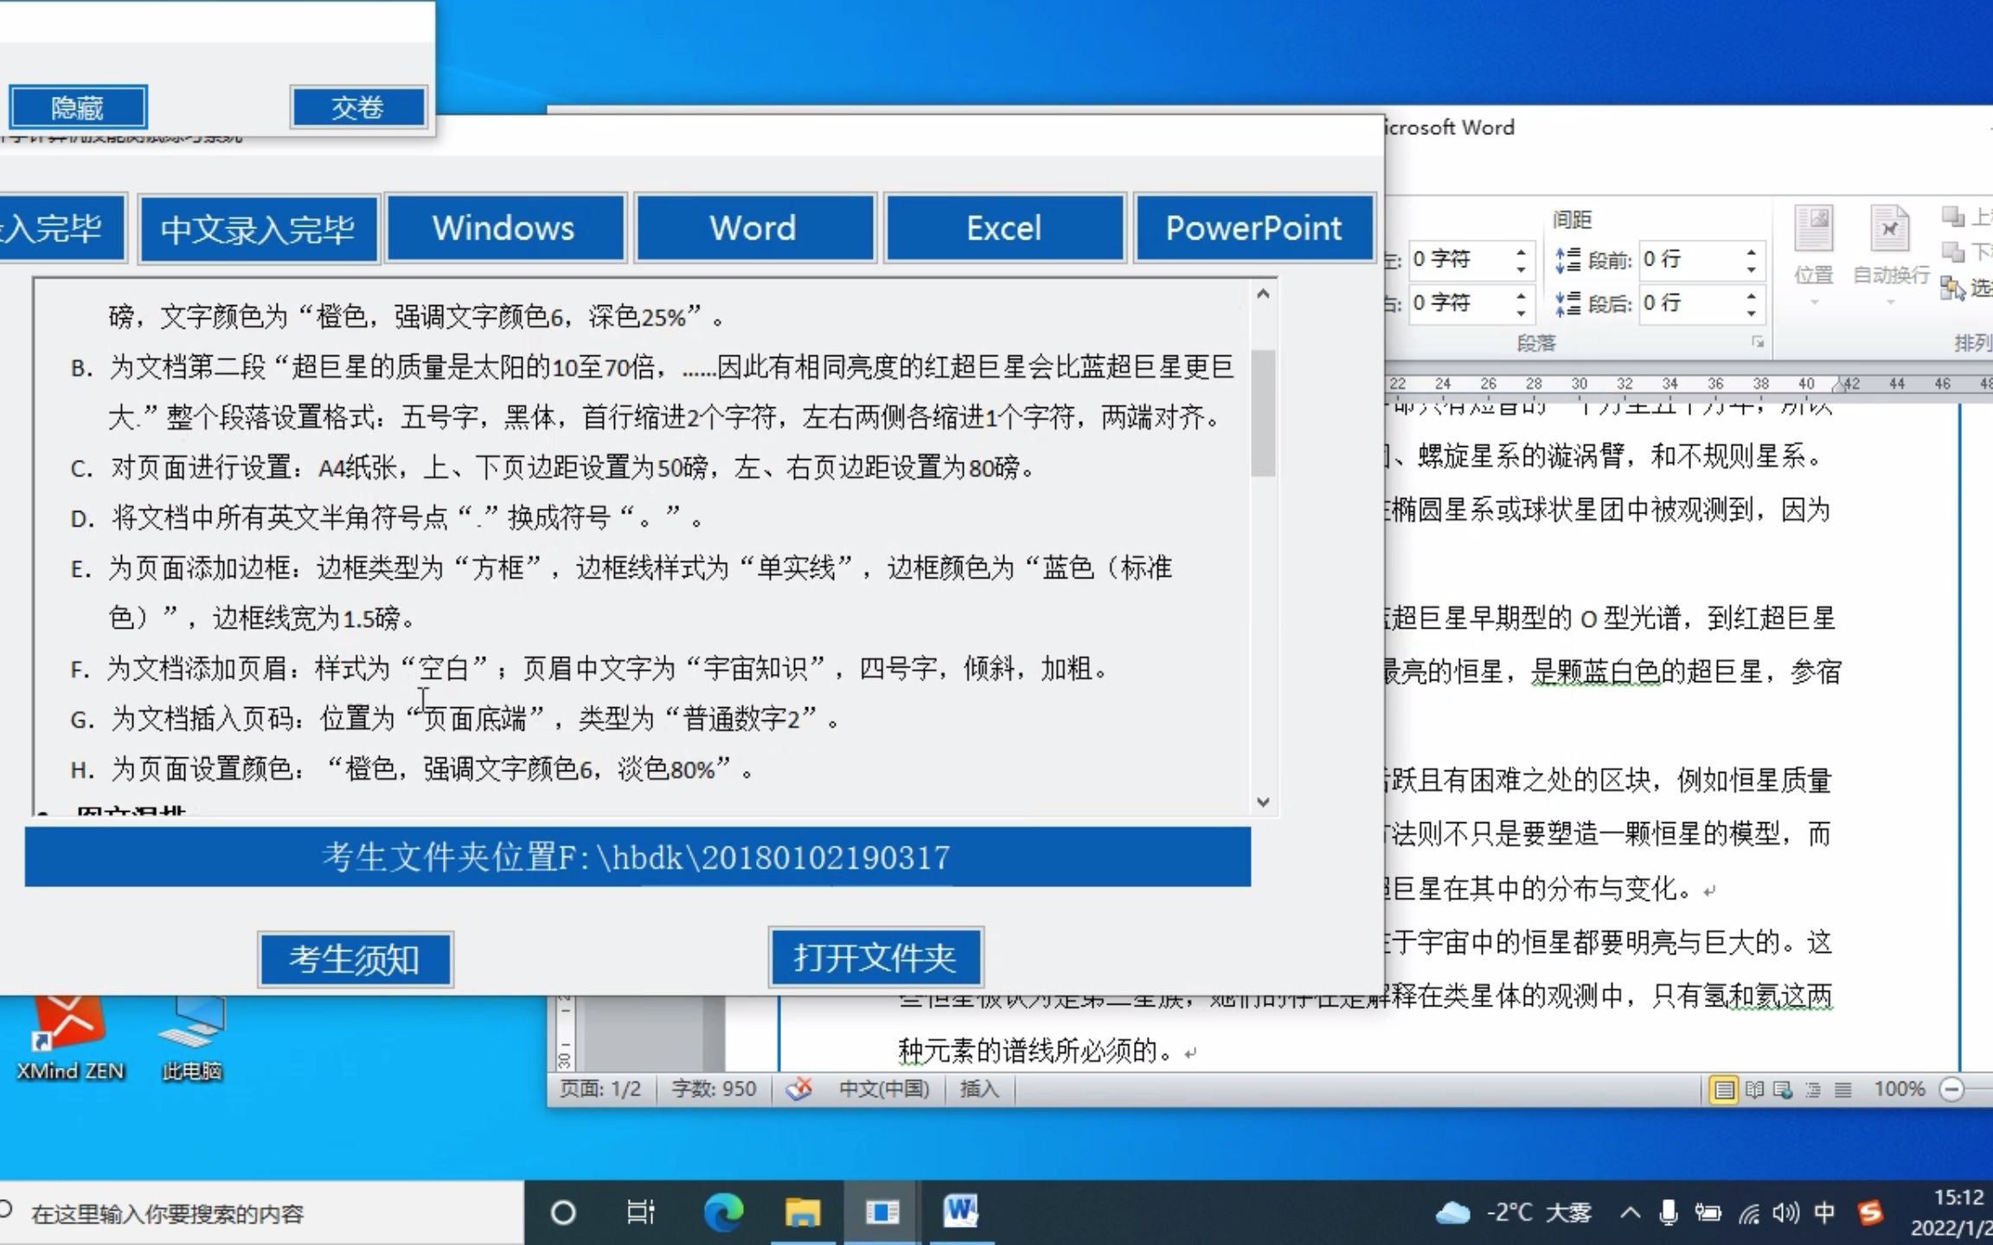Click the Bring Forward (上移) icon in Word
The height and width of the screenshot is (1245, 1993).
[x=1952, y=215]
